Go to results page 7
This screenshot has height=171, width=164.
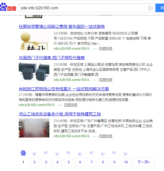pyautogui.click(x=92, y=162)
